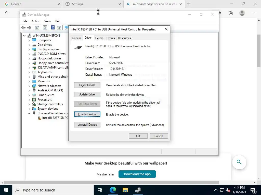Expand the IDE ATA/ATAPI controllers category
The width and height of the screenshot is (261, 195).
[29, 68]
